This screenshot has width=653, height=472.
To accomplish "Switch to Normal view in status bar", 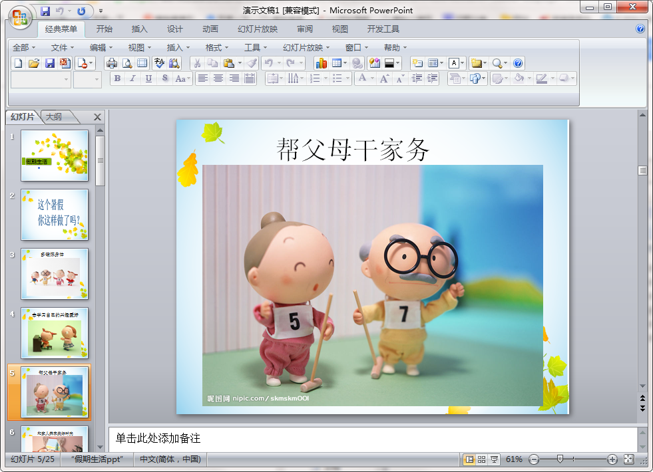I will [x=469, y=459].
